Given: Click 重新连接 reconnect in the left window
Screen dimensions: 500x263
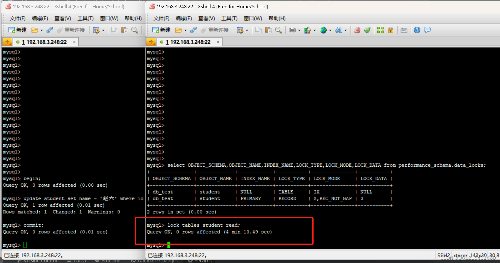Looking at the screenshot, I should (x=71, y=30).
